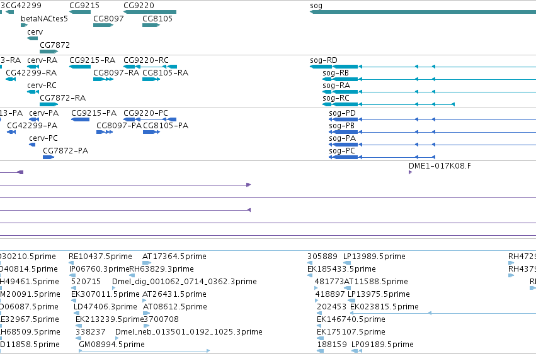Image resolution: width=536 pixels, height=354 pixels.
Task: Select the sog-PB protein label
Action: [341, 126]
